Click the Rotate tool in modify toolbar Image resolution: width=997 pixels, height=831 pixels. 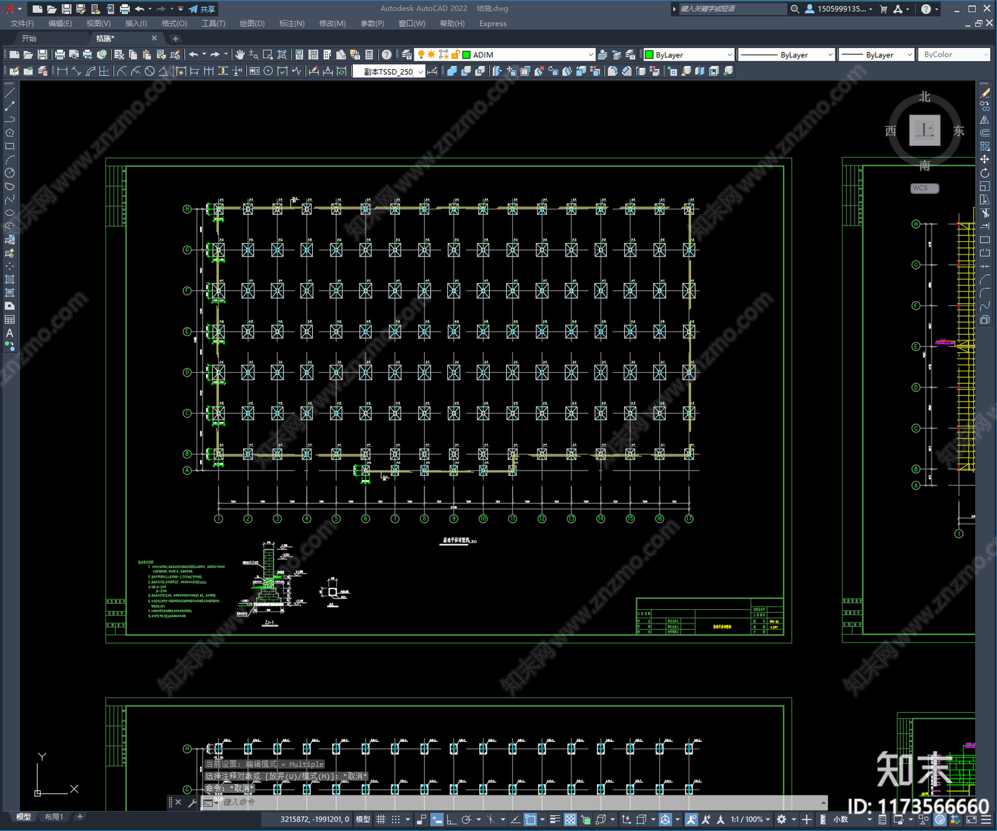(x=985, y=173)
